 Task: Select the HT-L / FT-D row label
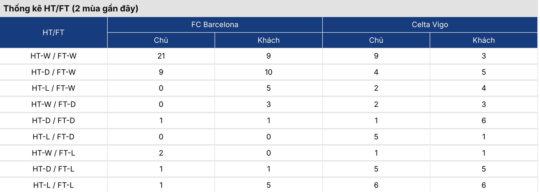click(x=53, y=137)
